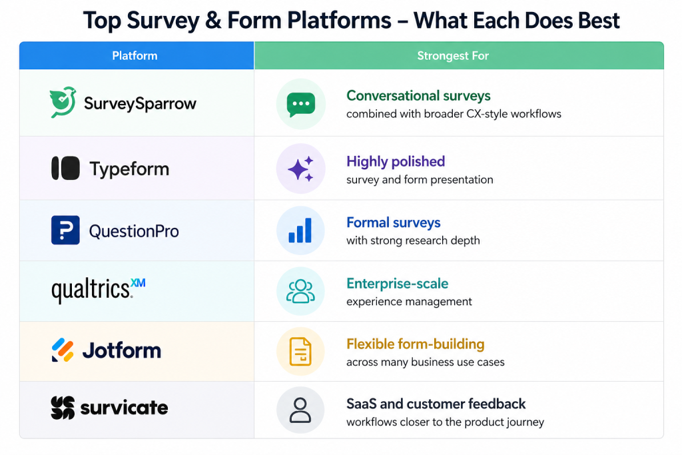Click the purple sparkles icon
The height and width of the screenshot is (455, 682).
click(x=300, y=169)
